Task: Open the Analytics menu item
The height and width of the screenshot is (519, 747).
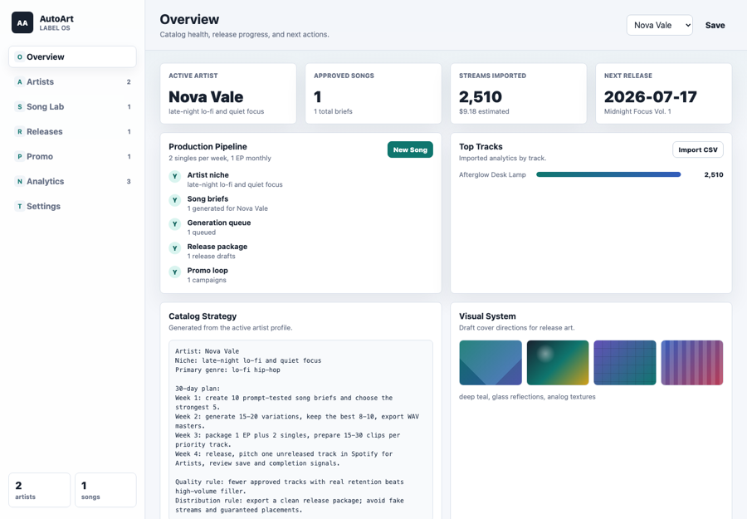Action: 72,181
